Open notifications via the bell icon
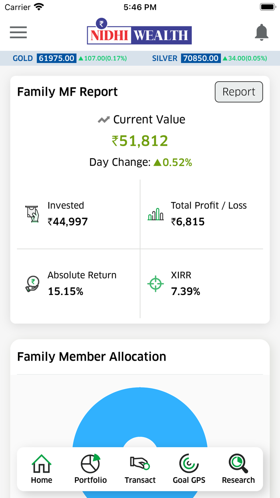This screenshot has height=498, width=280. (x=262, y=32)
